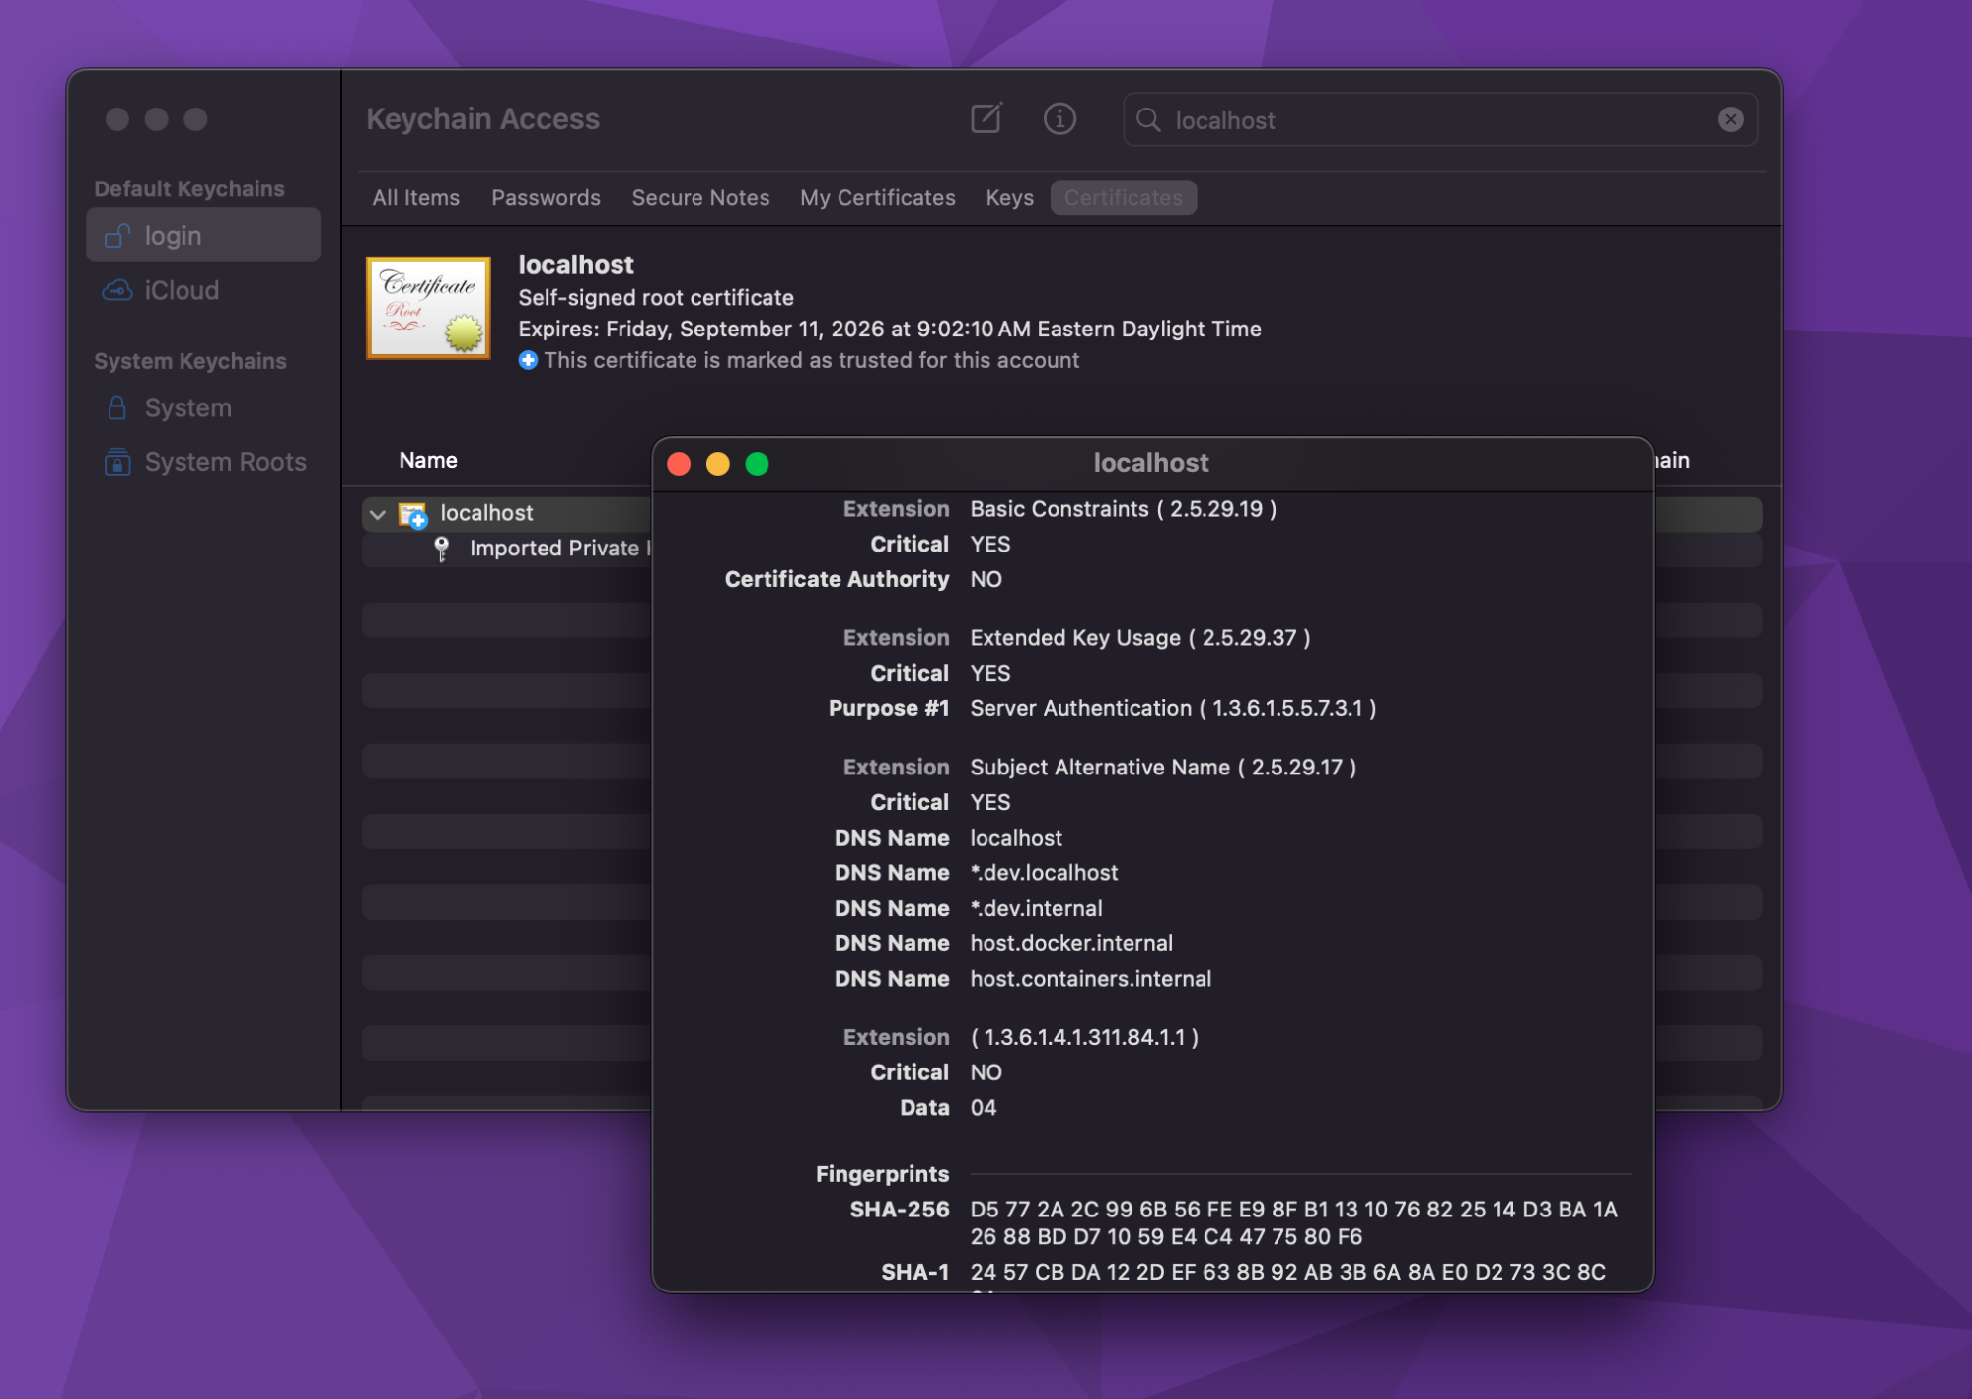Click the Data value 04
This screenshot has height=1399, width=1972.
(x=983, y=1108)
